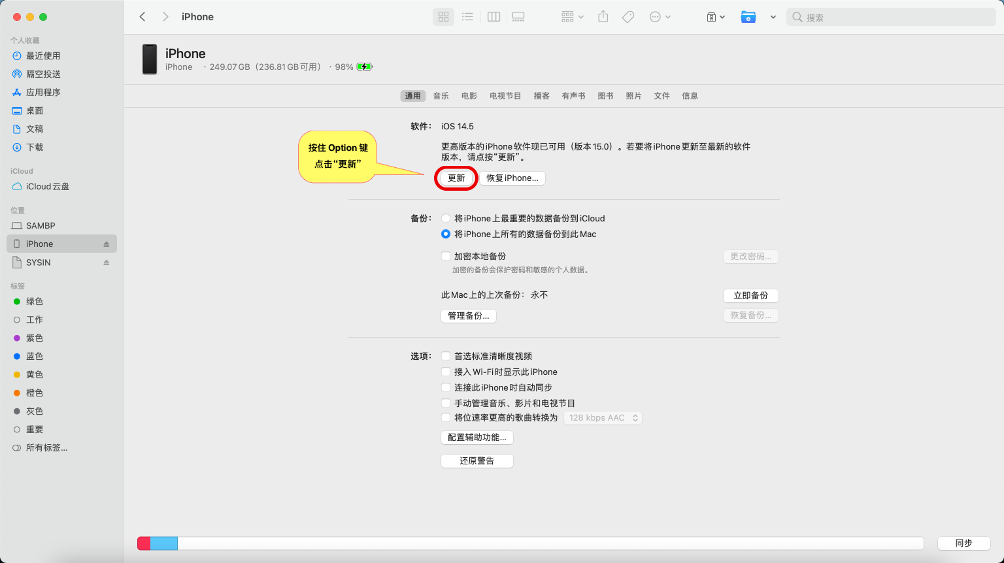The image size is (1004, 563).
Task: Click Reset Warnings (还原警告)
Action: 477,461
